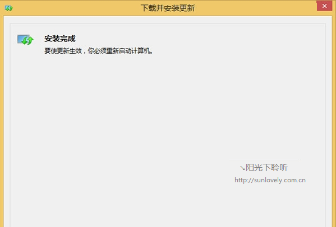This screenshot has height=227, width=336.
Task: Click the 阳光下聆听 watermark text
Action: click(266, 168)
